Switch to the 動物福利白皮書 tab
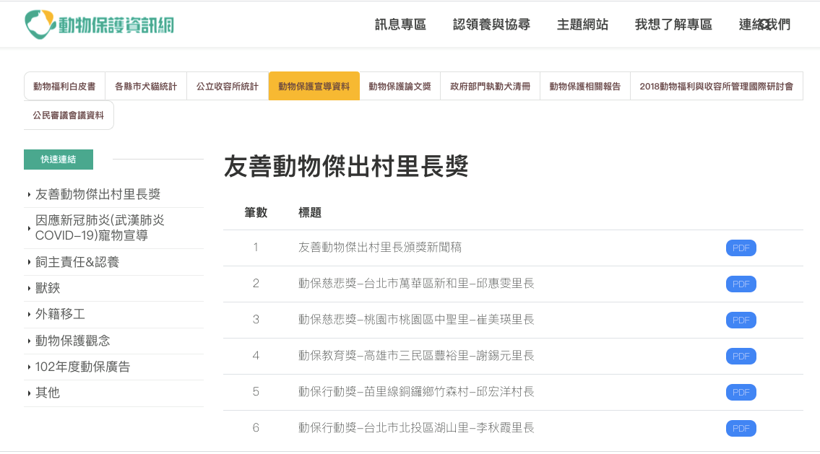The image size is (820, 454). click(x=64, y=86)
